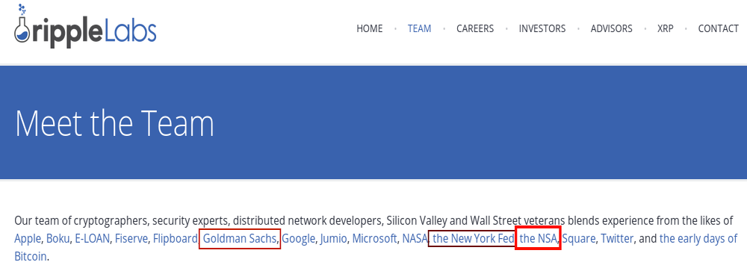Navigate to ADVISORS
Screen dimensions: 747x271
click(x=611, y=28)
